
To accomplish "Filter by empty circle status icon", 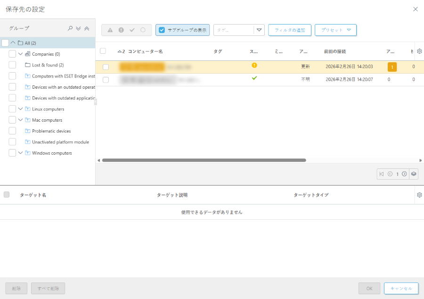I will (143, 30).
